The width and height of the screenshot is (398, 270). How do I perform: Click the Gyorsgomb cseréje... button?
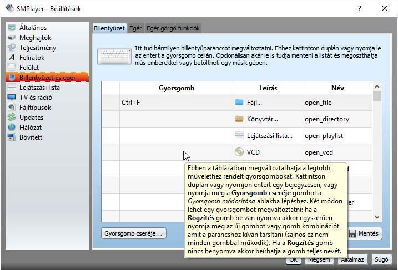(134, 233)
